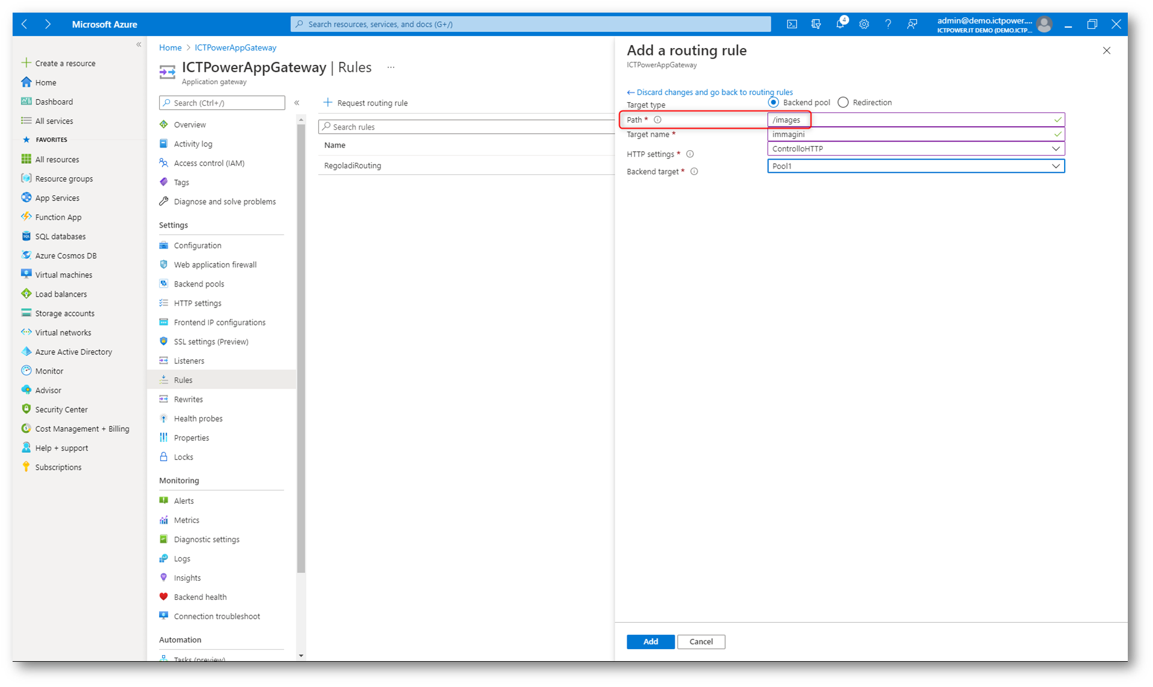Screen dimensions: 1153x687
Task: Click the Path input field
Action: point(916,120)
